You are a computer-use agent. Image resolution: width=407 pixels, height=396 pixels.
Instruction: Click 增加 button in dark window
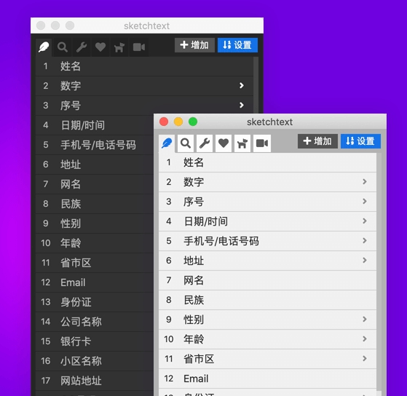coord(194,45)
